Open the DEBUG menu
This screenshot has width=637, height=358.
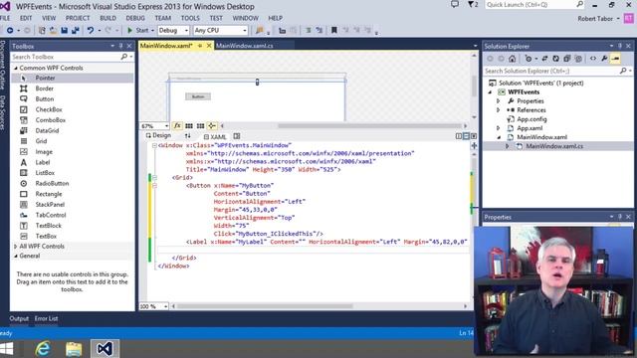pos(135,18)
